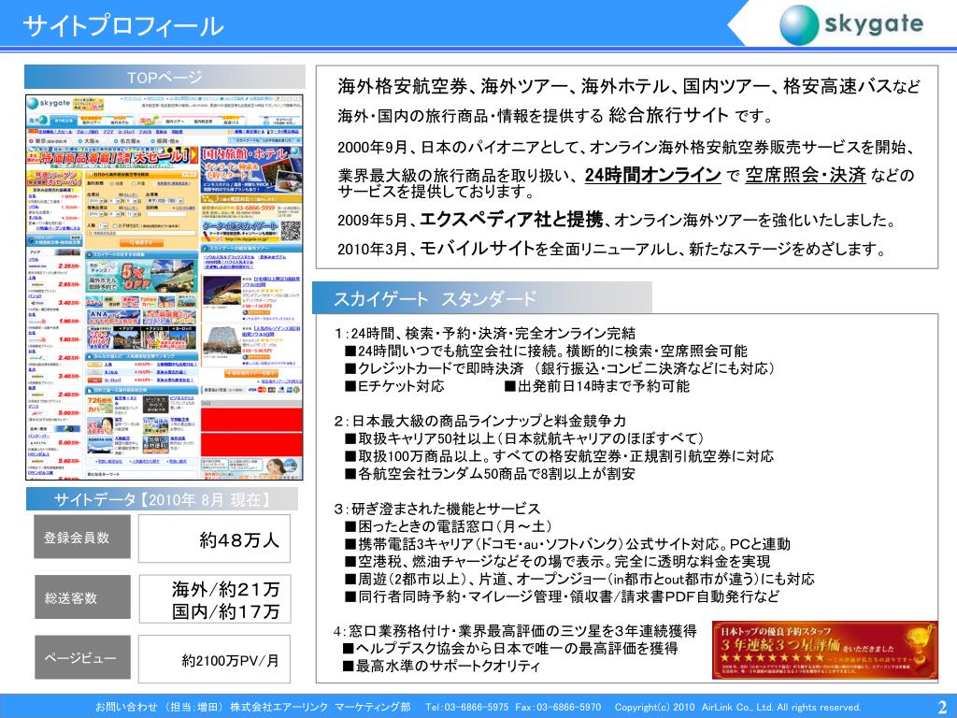Click the 約2100万PV/月 value box
This screenshot has width=957, height=718.
pos(214,659)
